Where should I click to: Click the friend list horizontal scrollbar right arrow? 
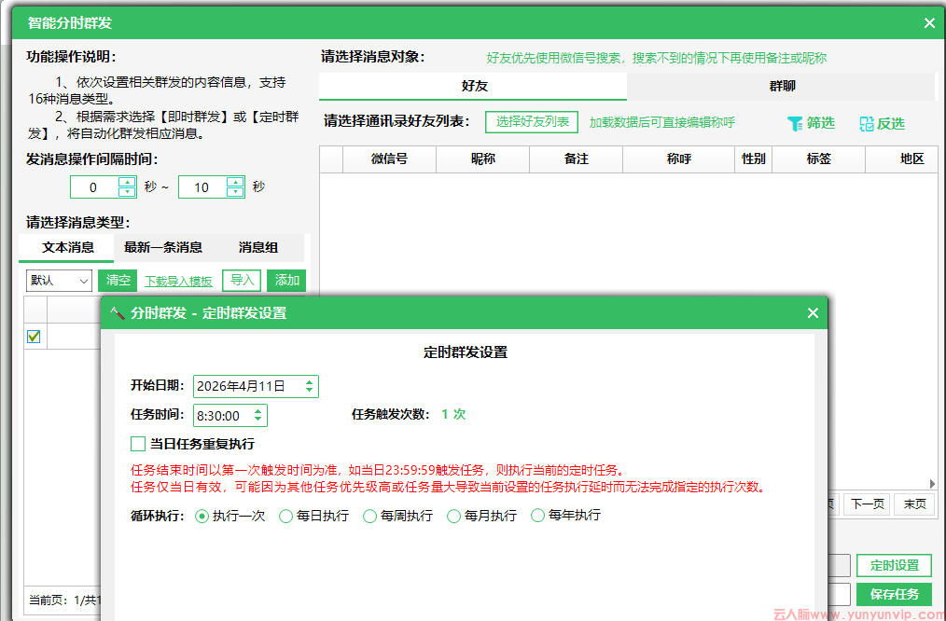[931, 484]
